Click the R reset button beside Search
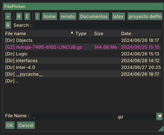This screenshot has width=164, height=135. [8, 25]
